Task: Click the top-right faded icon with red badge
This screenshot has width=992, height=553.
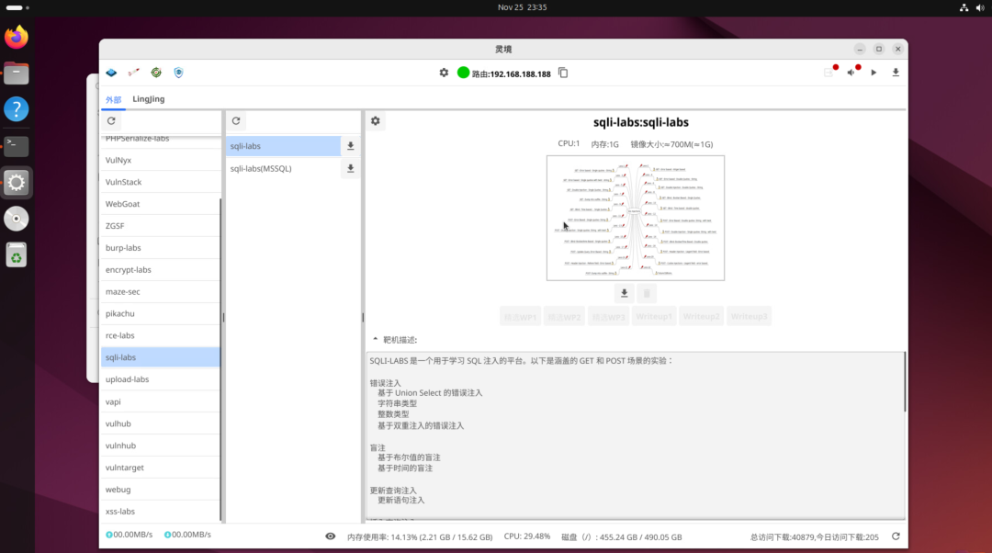Action: (x=830, y=73)
